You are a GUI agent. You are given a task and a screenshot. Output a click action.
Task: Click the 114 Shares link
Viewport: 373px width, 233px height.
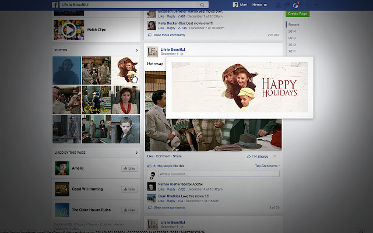coord(256,156)
